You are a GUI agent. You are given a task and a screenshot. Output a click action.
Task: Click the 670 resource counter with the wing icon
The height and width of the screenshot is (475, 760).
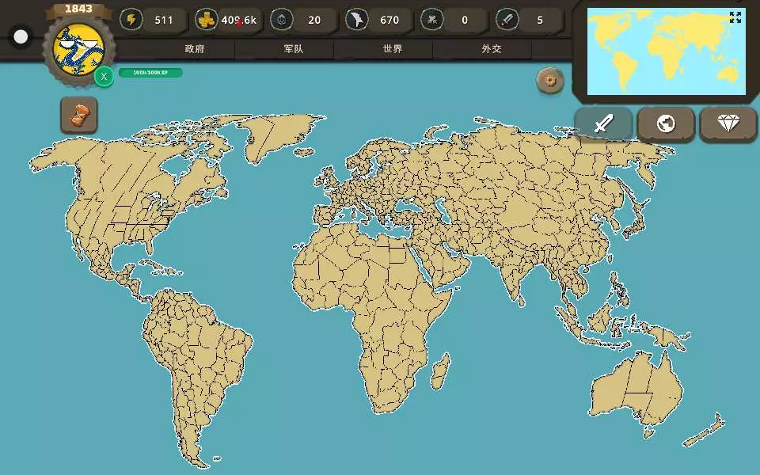[x=378, y=20]
